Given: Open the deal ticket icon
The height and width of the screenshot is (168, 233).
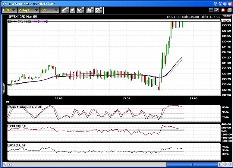Looking at the screenshot, I should [x=211, y=10].
